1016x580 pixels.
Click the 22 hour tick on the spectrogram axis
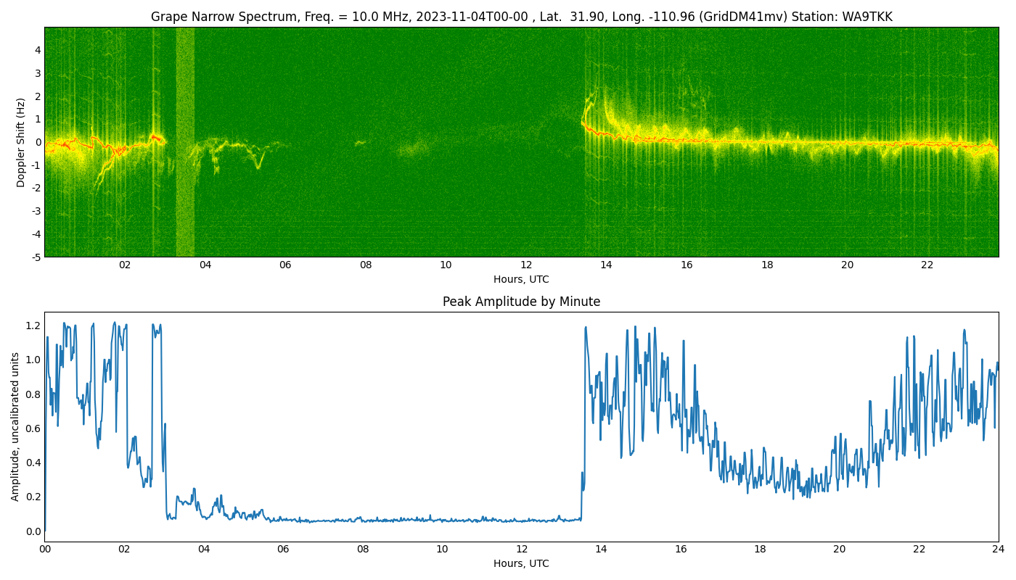click(927, 265)
